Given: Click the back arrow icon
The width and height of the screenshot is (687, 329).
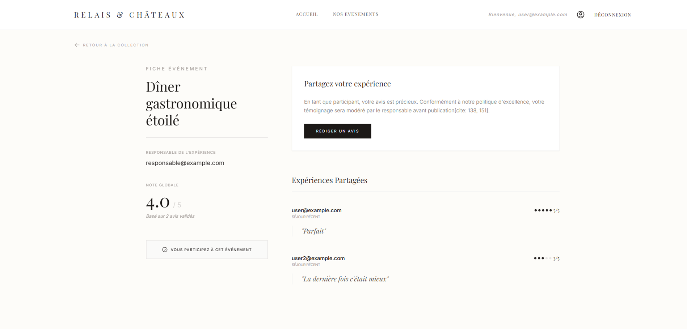Looking at the screenshot, I should click(x=77, y=45).
